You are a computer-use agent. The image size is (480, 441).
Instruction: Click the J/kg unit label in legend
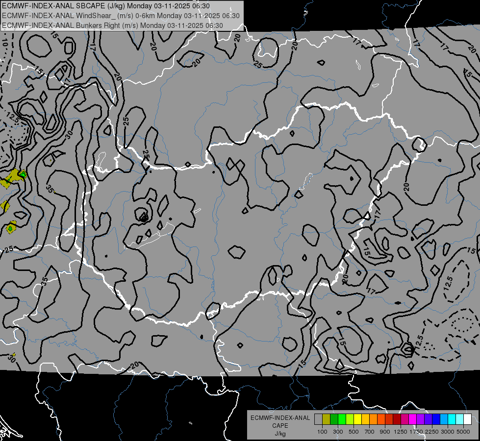pos(280,434)
